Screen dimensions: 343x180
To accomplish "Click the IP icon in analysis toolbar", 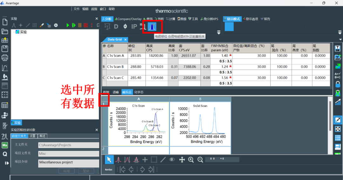I will (x=134, y=27).
